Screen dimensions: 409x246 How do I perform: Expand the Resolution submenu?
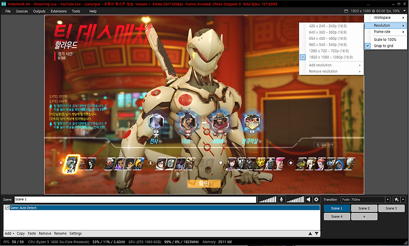[x=386, y=26]
